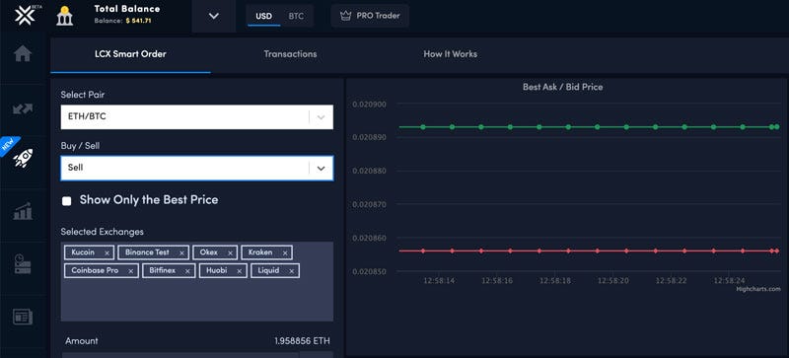Click the LCX logo icon
Image resolution: width=789 pixels, height=358 pixels.
tap(24, 16)
